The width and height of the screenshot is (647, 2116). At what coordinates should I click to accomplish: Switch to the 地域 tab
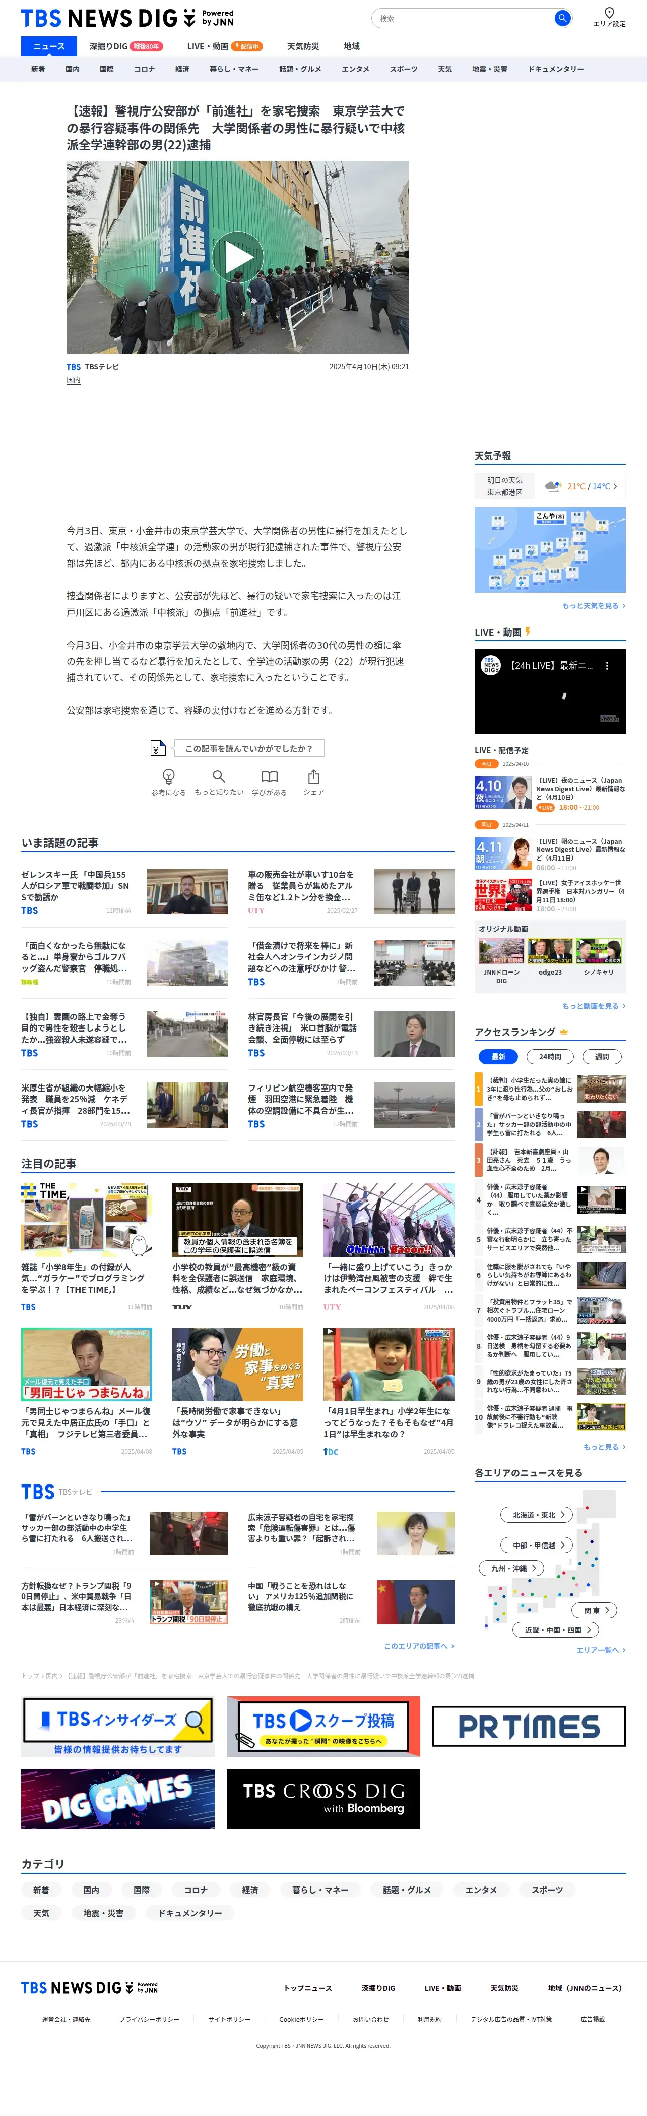(x=351, y=46)
